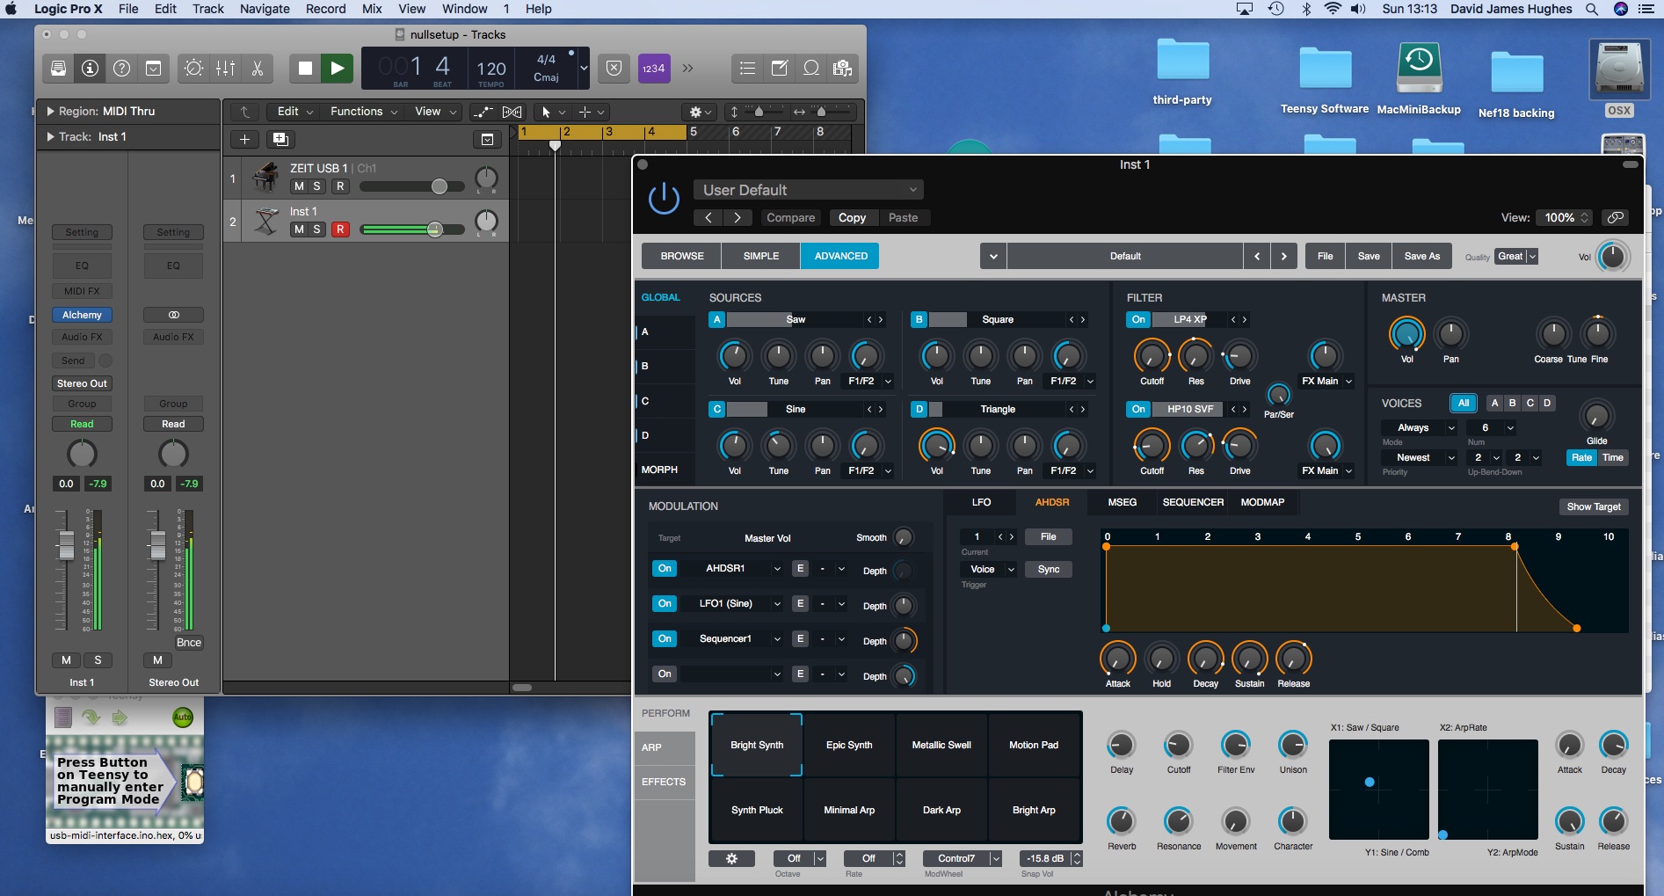
Task: Toggle the Inspector info icon
Action: coord(90,69)
